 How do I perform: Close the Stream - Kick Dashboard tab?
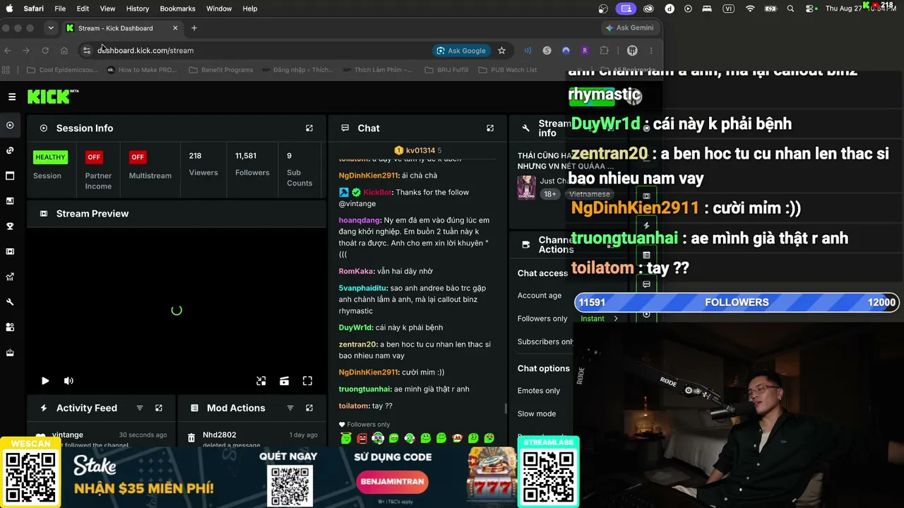(x=175, y=28)
